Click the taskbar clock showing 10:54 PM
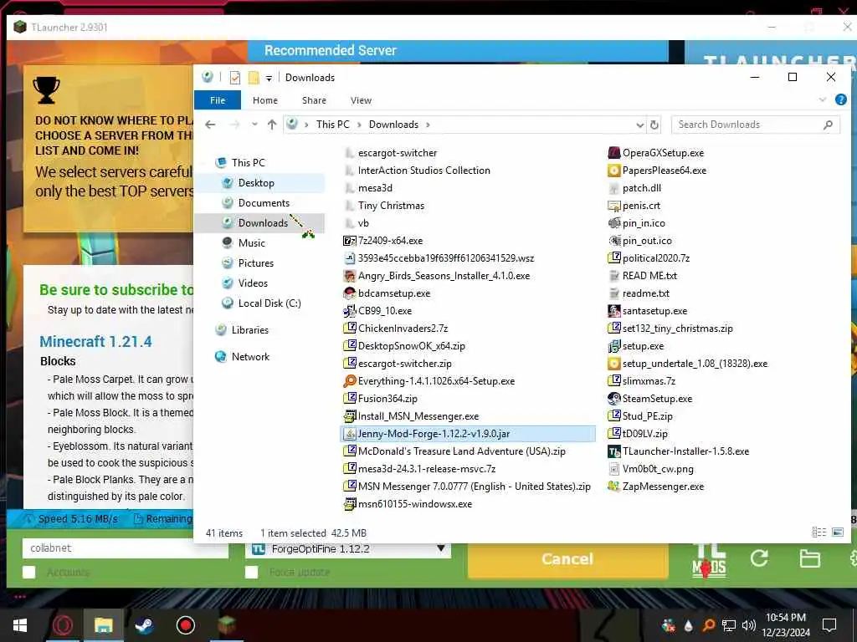The height and width of the screenshot is (642, 857). [x=785, y=625]
